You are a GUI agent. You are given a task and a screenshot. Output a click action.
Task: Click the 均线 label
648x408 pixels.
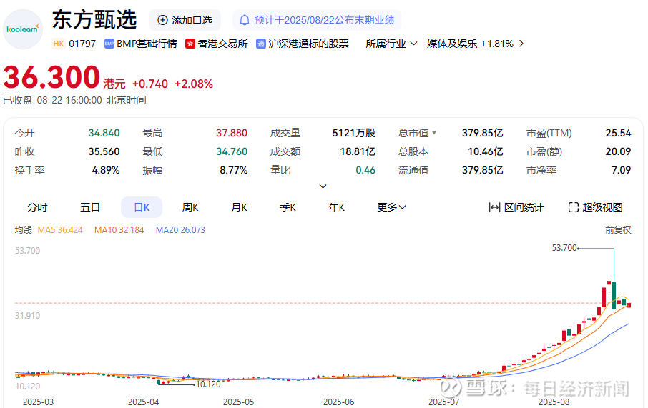23,230
